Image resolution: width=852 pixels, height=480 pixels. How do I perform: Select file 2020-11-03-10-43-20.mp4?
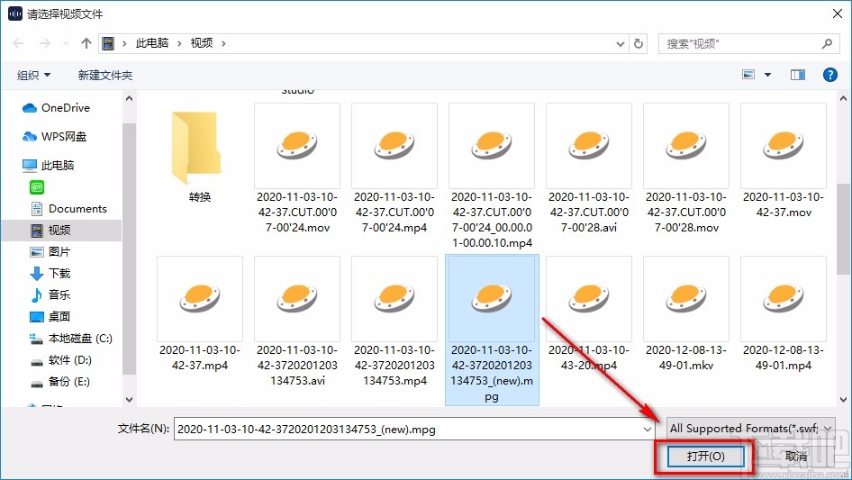[589, 314]
